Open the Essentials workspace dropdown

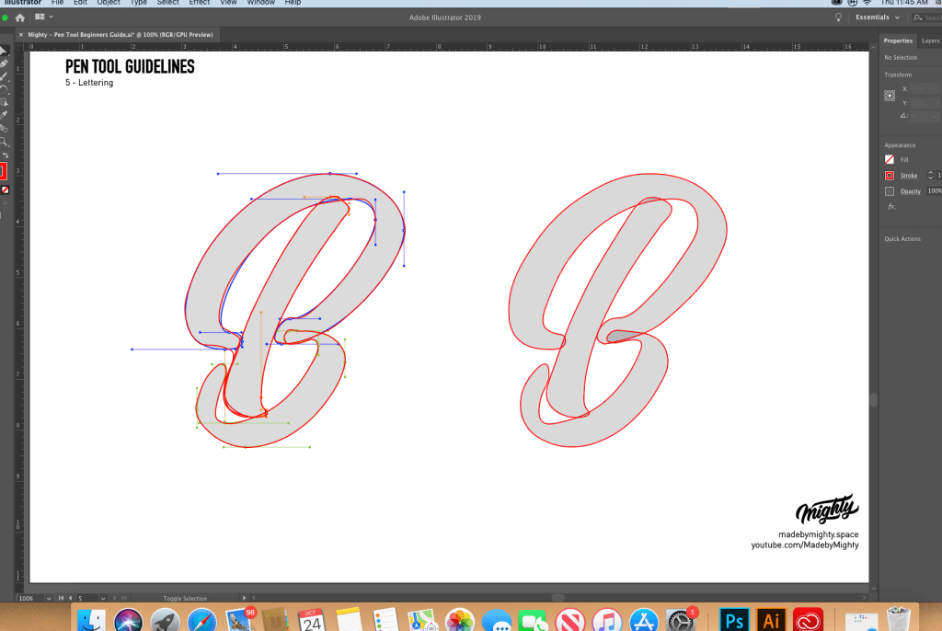point(877,17)
